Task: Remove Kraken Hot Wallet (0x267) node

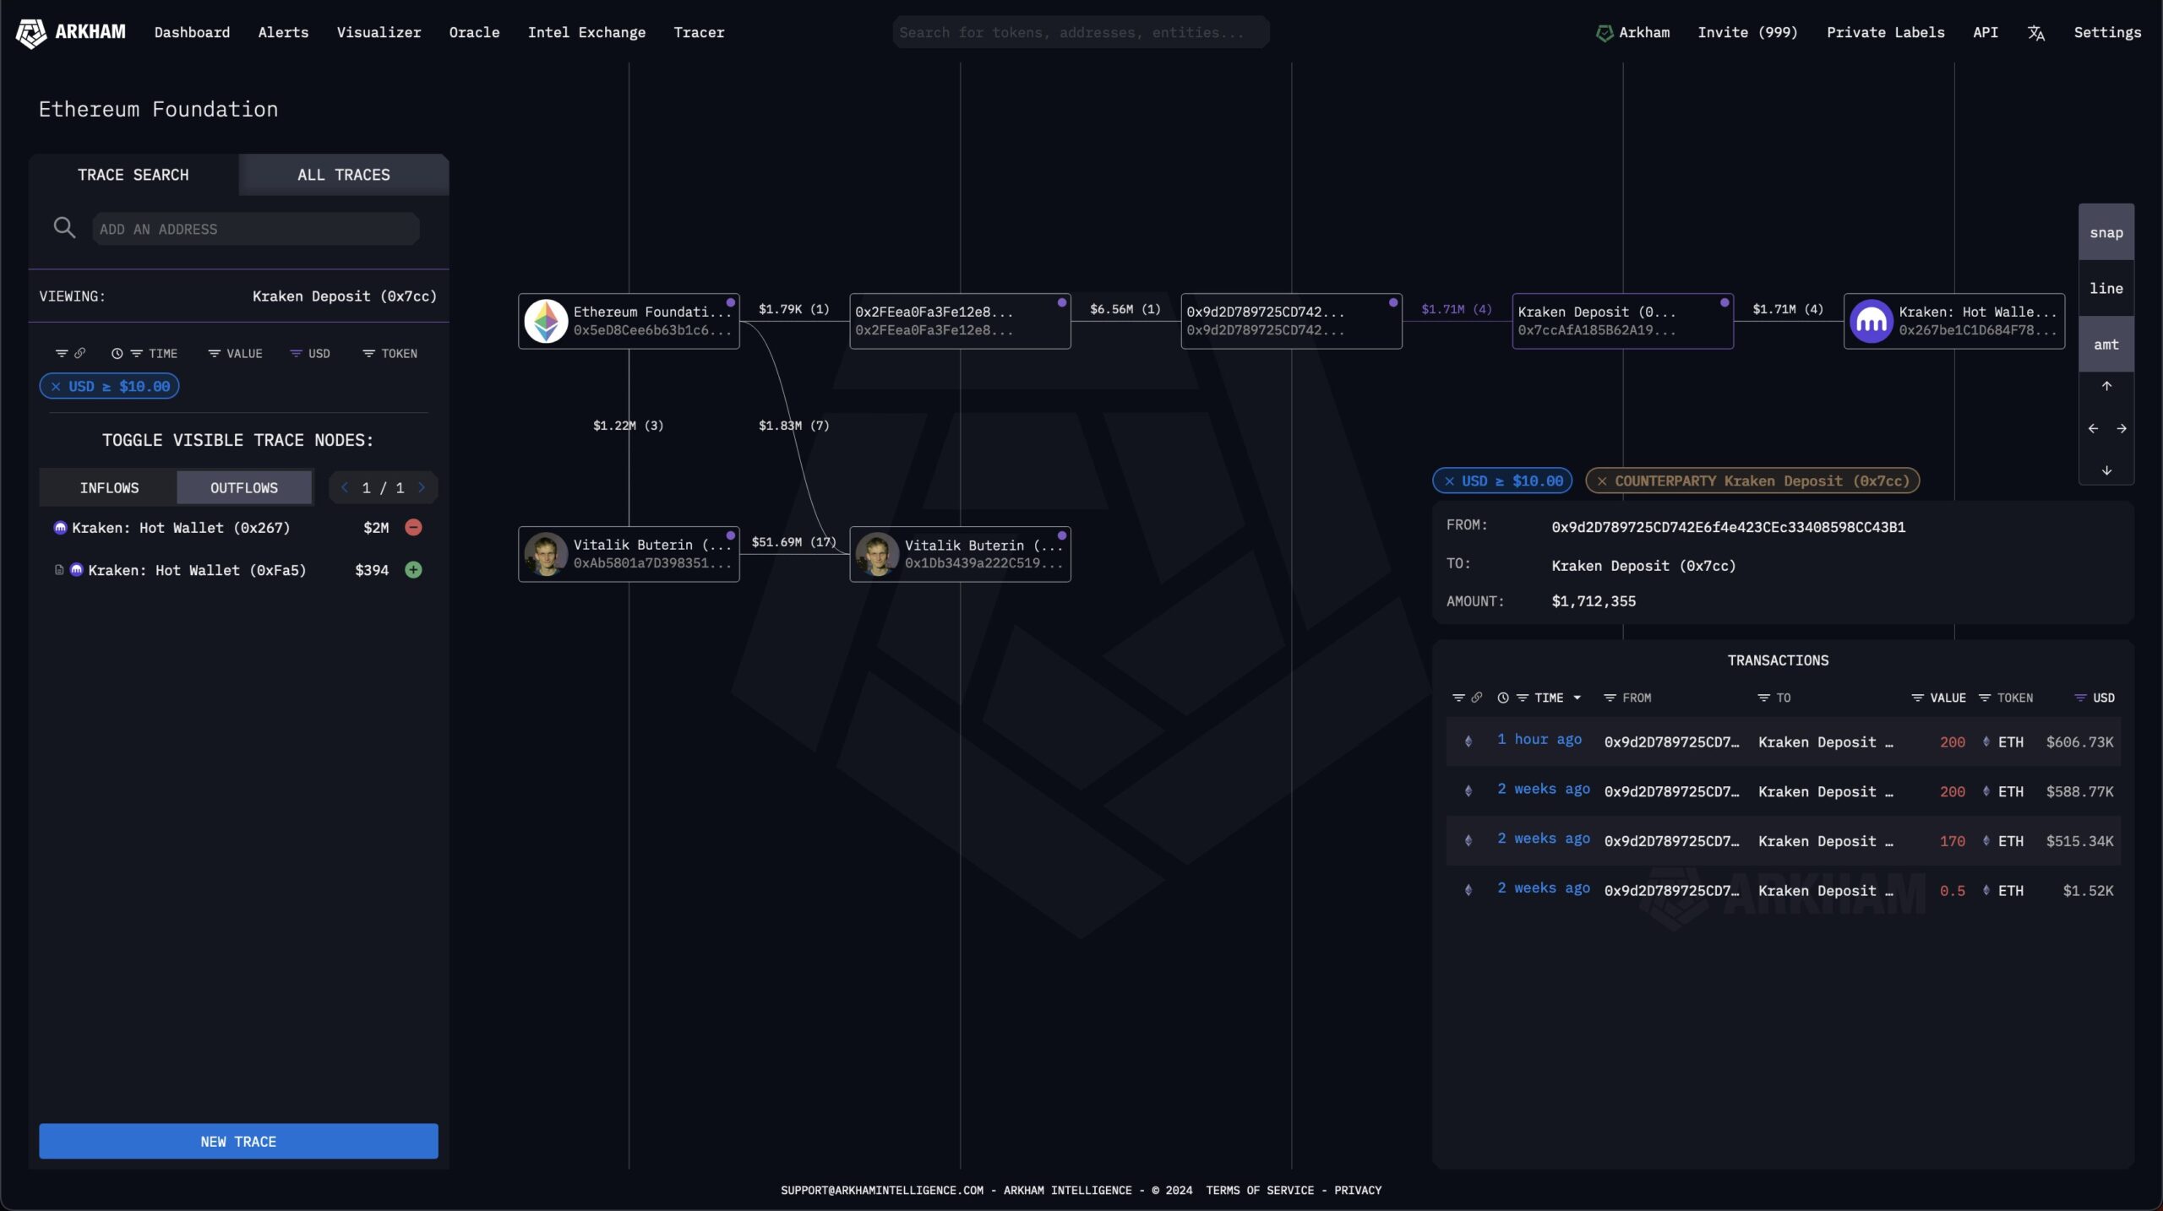Action: [x=413, y=527]
